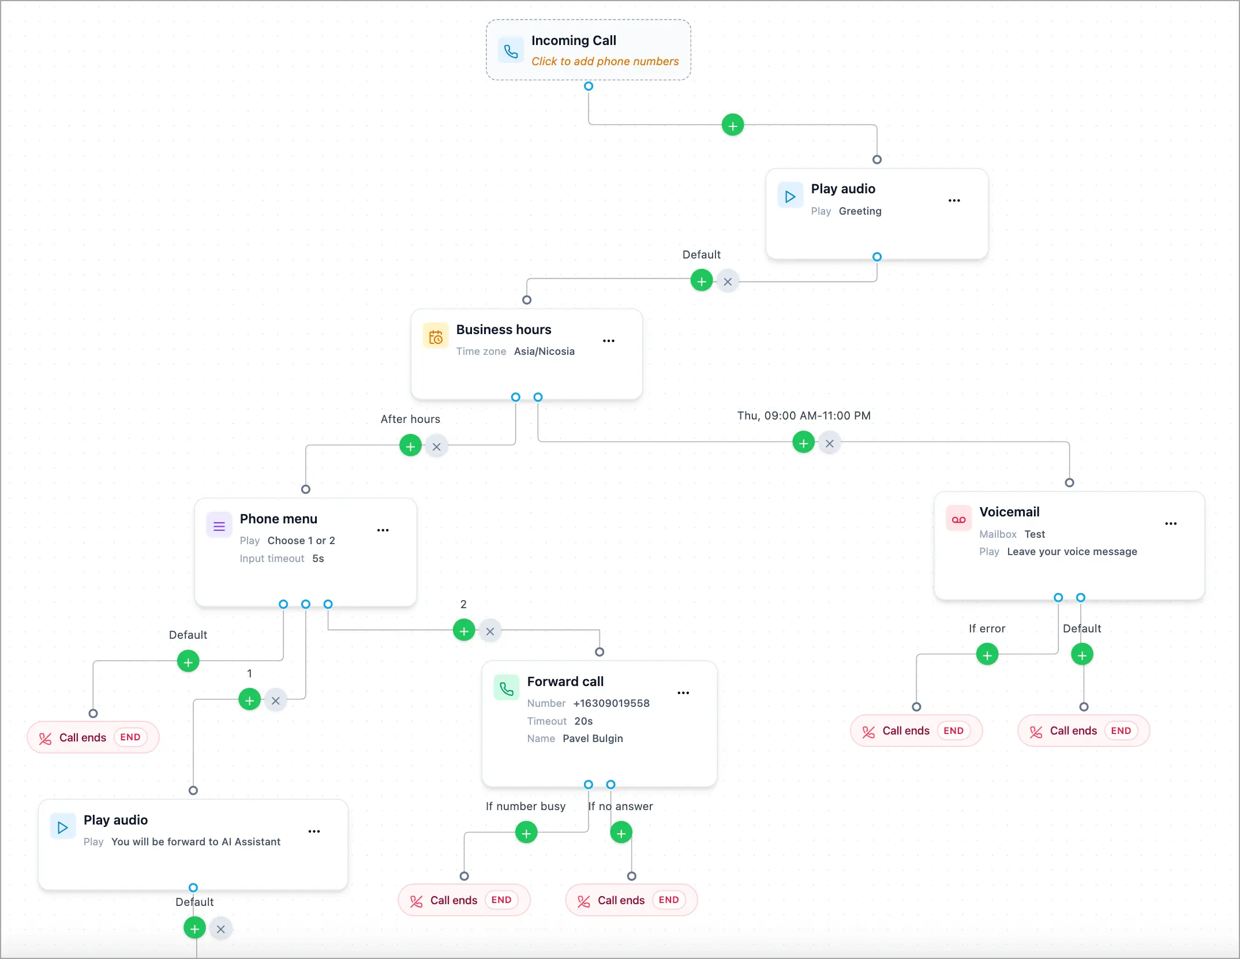Click 'Asia/Nicosia' time zone value
The image size is (1240, 959).
click(544, 351)
